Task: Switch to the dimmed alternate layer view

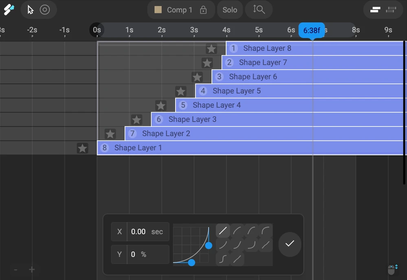Action: pyautogui.click(x=391, y=10)
